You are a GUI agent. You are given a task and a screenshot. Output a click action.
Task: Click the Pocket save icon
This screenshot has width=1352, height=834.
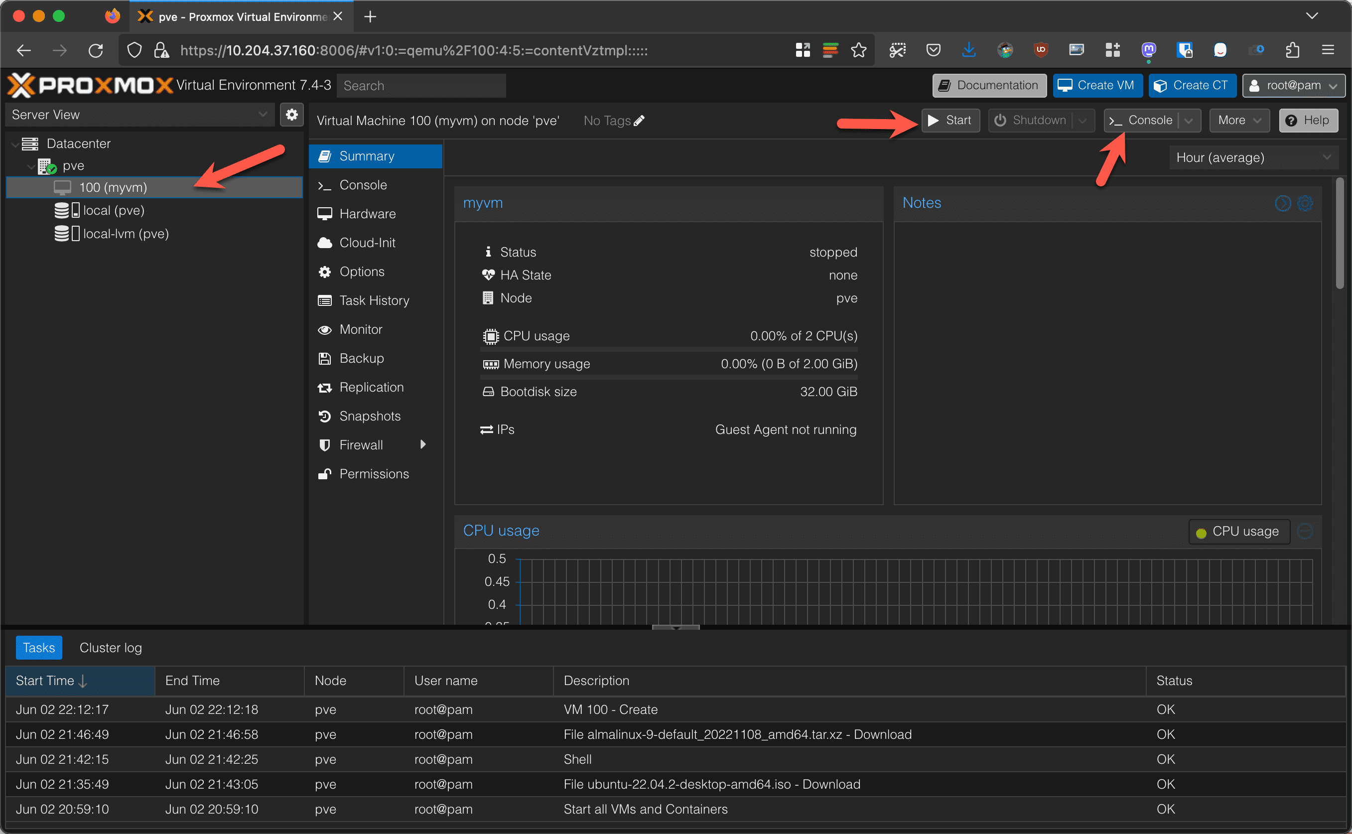933,50
